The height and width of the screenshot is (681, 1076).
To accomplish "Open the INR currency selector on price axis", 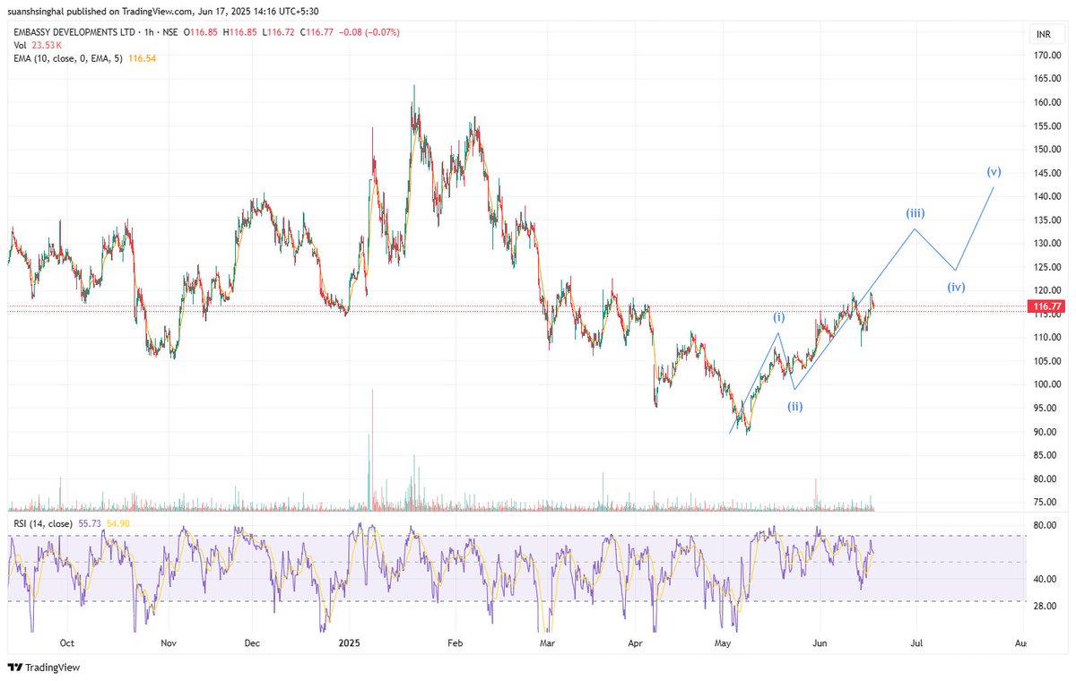I will (1045, 34).
